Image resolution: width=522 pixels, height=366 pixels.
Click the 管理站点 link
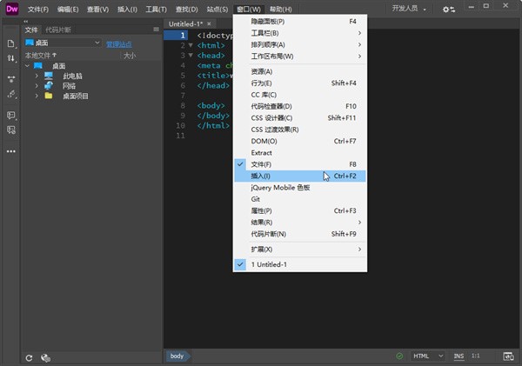pyautogui.click(x=118, y=43)
